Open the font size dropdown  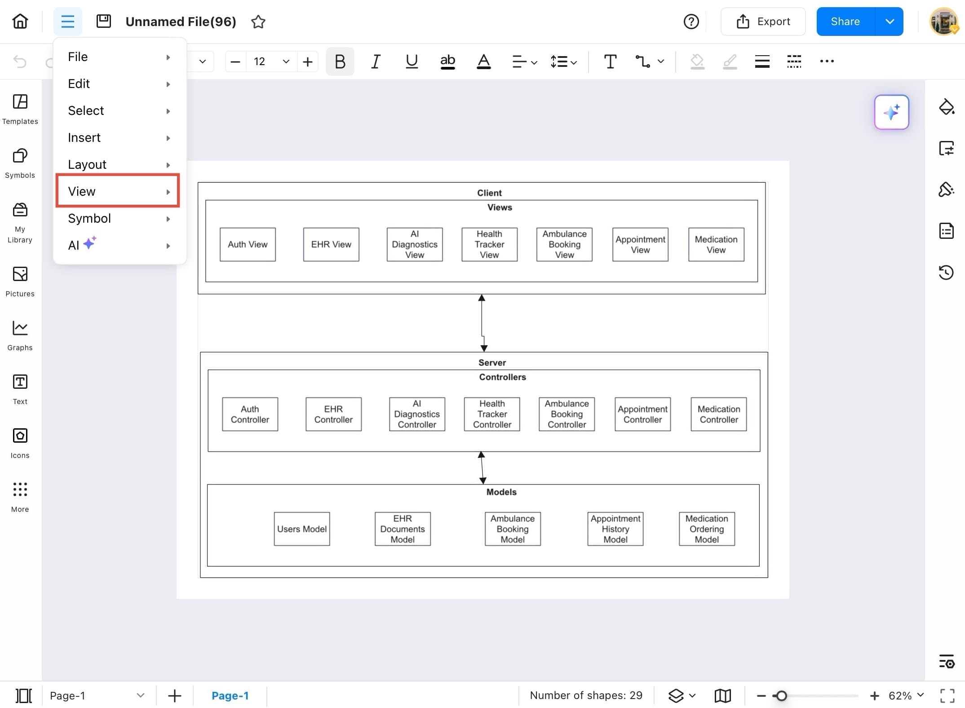(286, 62)
